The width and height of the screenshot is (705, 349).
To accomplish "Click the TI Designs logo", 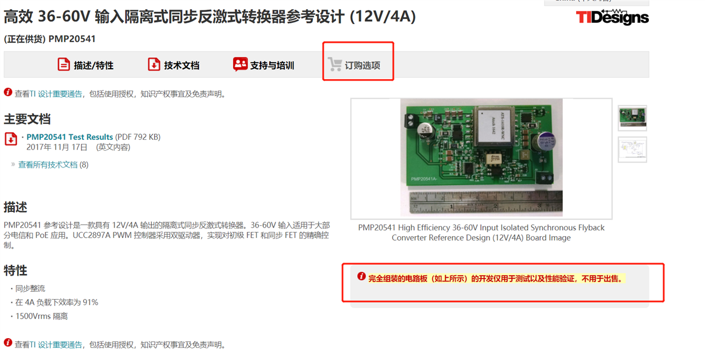I will (x=612, y=17).
